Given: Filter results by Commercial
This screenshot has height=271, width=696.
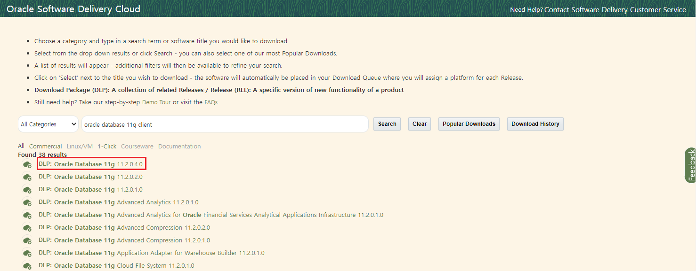Looking at the screenshot, I should (x=46, y=147).
